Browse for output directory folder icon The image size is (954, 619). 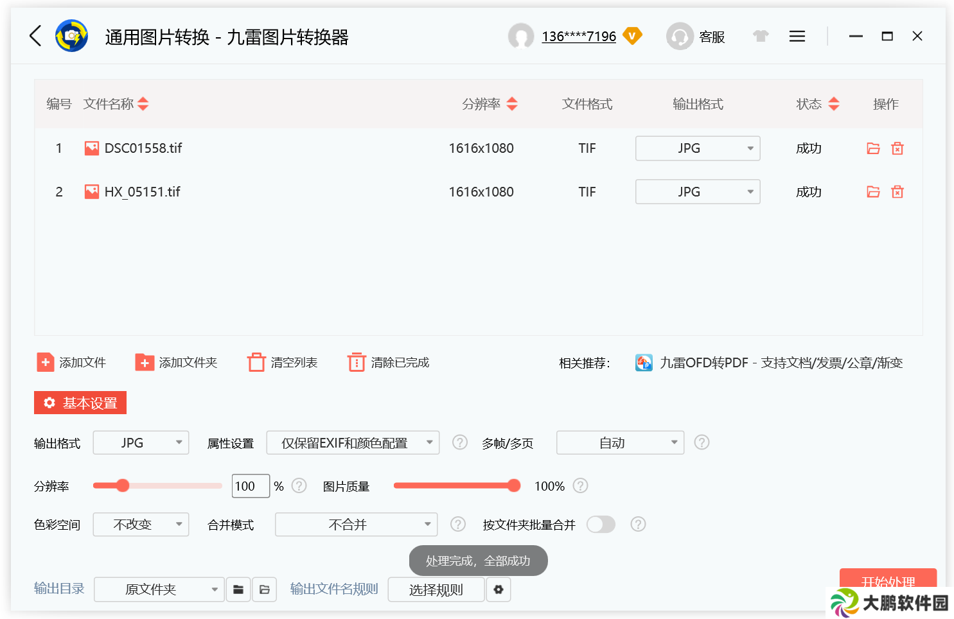coord(238,589)
